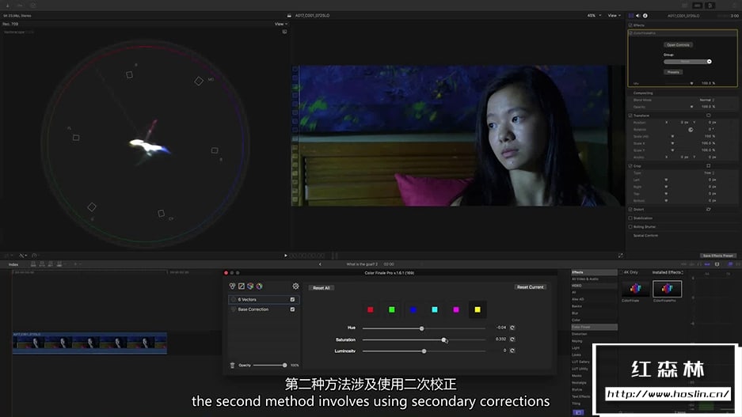
Task: Click the first clip connect icon beside Index
Action: (33, 264)
